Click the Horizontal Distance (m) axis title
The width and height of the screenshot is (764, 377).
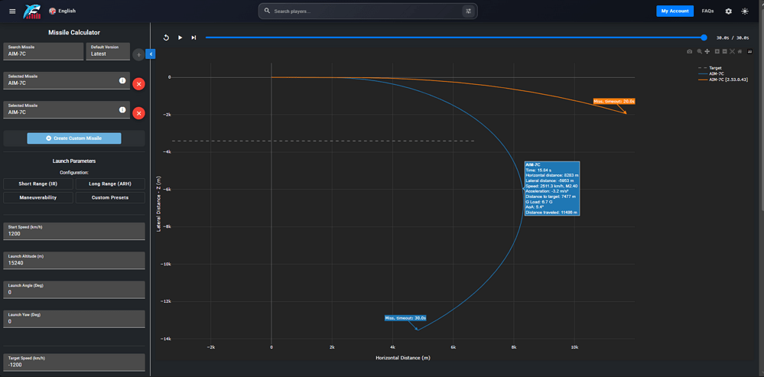403,358
